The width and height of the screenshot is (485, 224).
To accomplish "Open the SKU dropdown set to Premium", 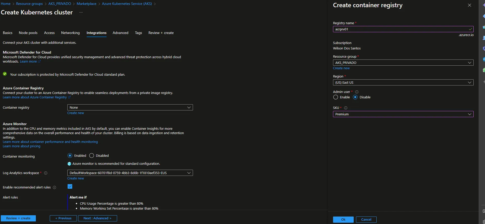I will point(403,114).
